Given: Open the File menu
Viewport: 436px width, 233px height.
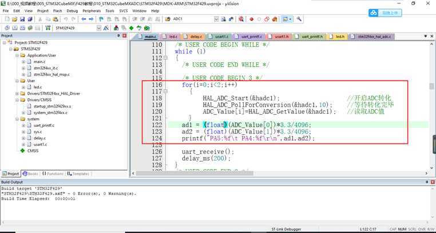Looking at the screenshot, I should (x=6, y=11).
